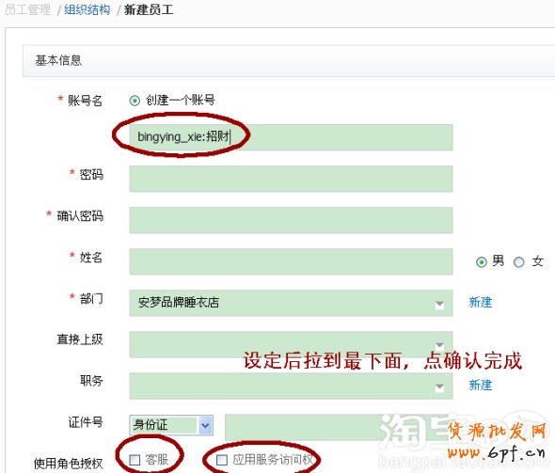
Task: Click into the 姓名 input field
Action: coord(291,261)
